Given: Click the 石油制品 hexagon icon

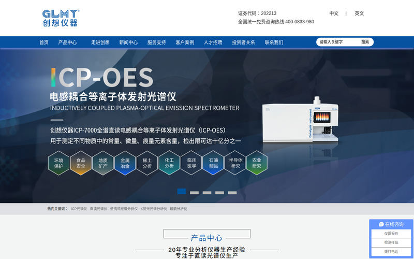Looking at the screenshot, I should [x=213, y=163].
